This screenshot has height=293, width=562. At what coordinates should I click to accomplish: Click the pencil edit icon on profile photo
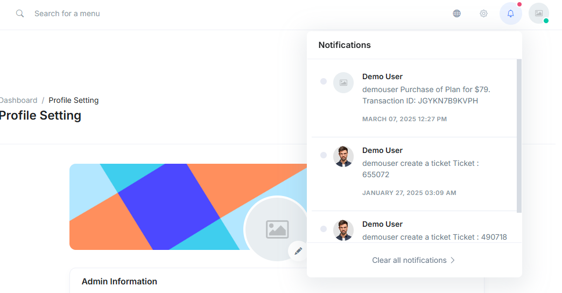(298, 251)
